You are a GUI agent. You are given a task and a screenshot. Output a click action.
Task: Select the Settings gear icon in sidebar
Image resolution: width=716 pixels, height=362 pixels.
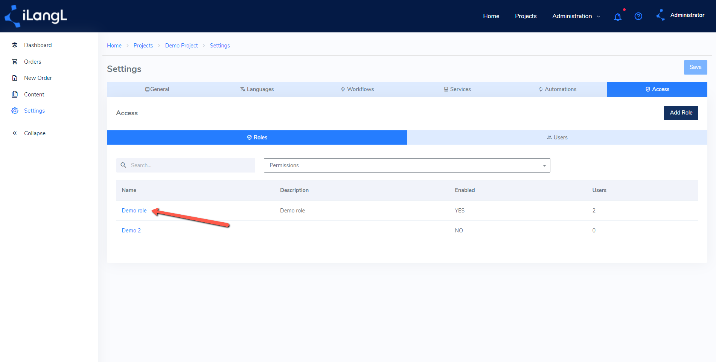point(15,110)
